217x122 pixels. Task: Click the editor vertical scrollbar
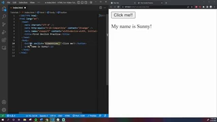tap(107, 50)
